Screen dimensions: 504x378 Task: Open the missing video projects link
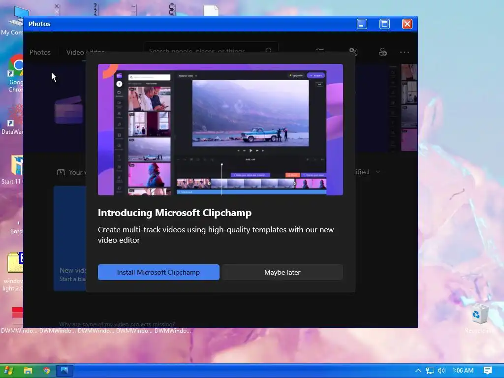[117, 324]
